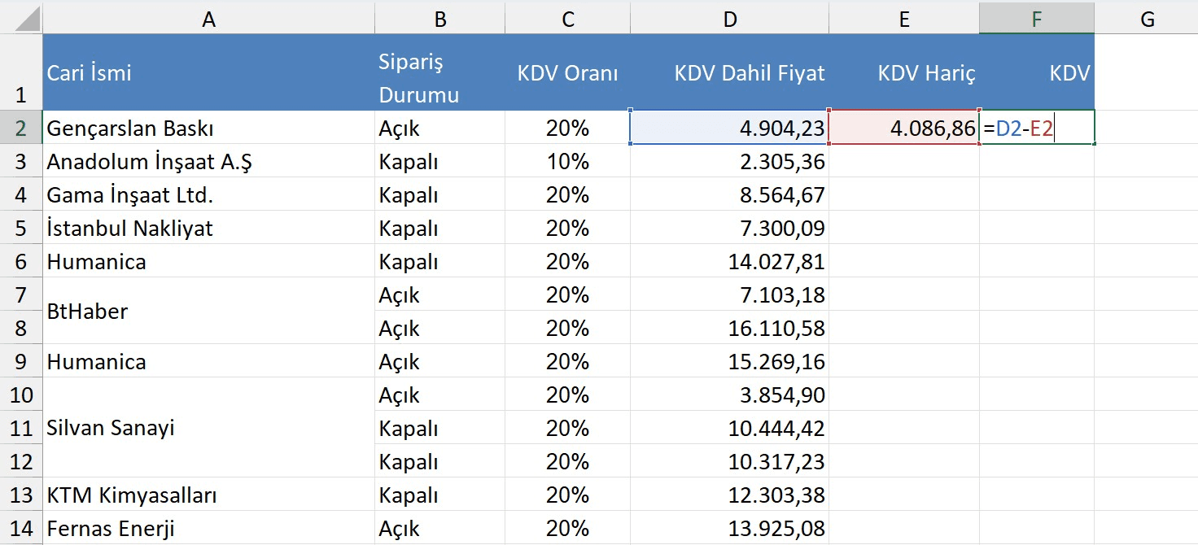This screenshot has height=545, width=1198.
Task: Click the formula cell showing =D2-E2
Action: click(1036, 128)
